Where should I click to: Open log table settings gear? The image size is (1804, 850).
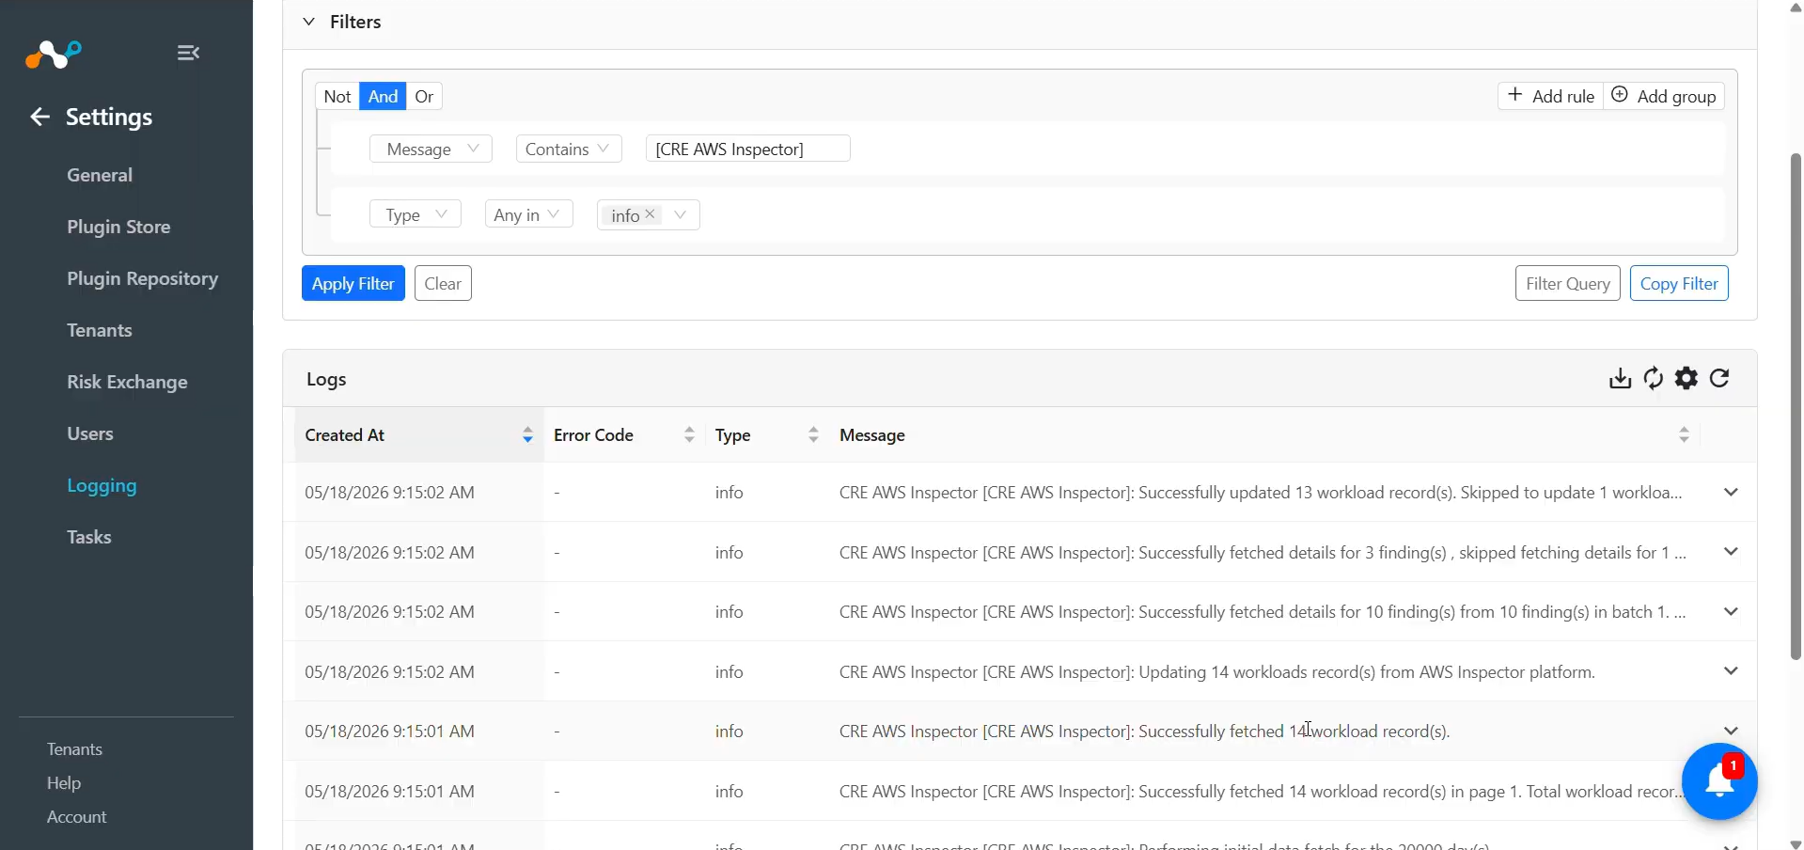[1686, 378]
